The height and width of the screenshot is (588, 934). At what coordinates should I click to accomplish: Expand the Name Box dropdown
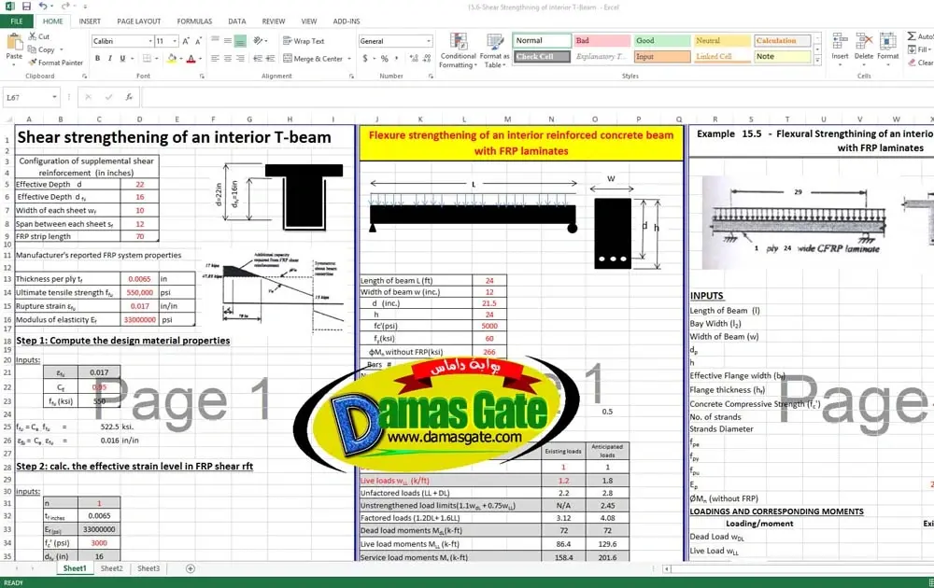point(54,97)
